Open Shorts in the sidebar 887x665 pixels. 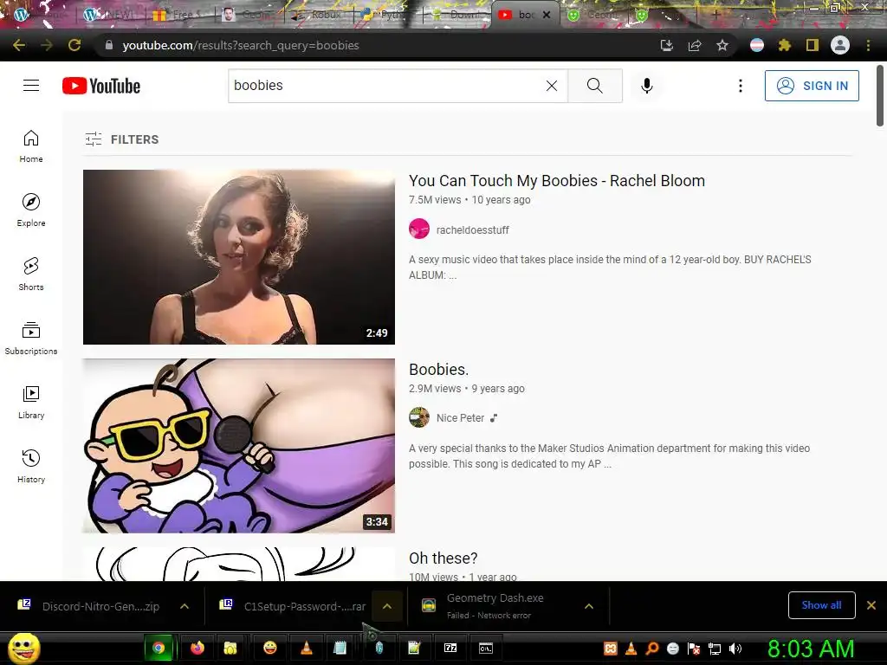(31, 274)
